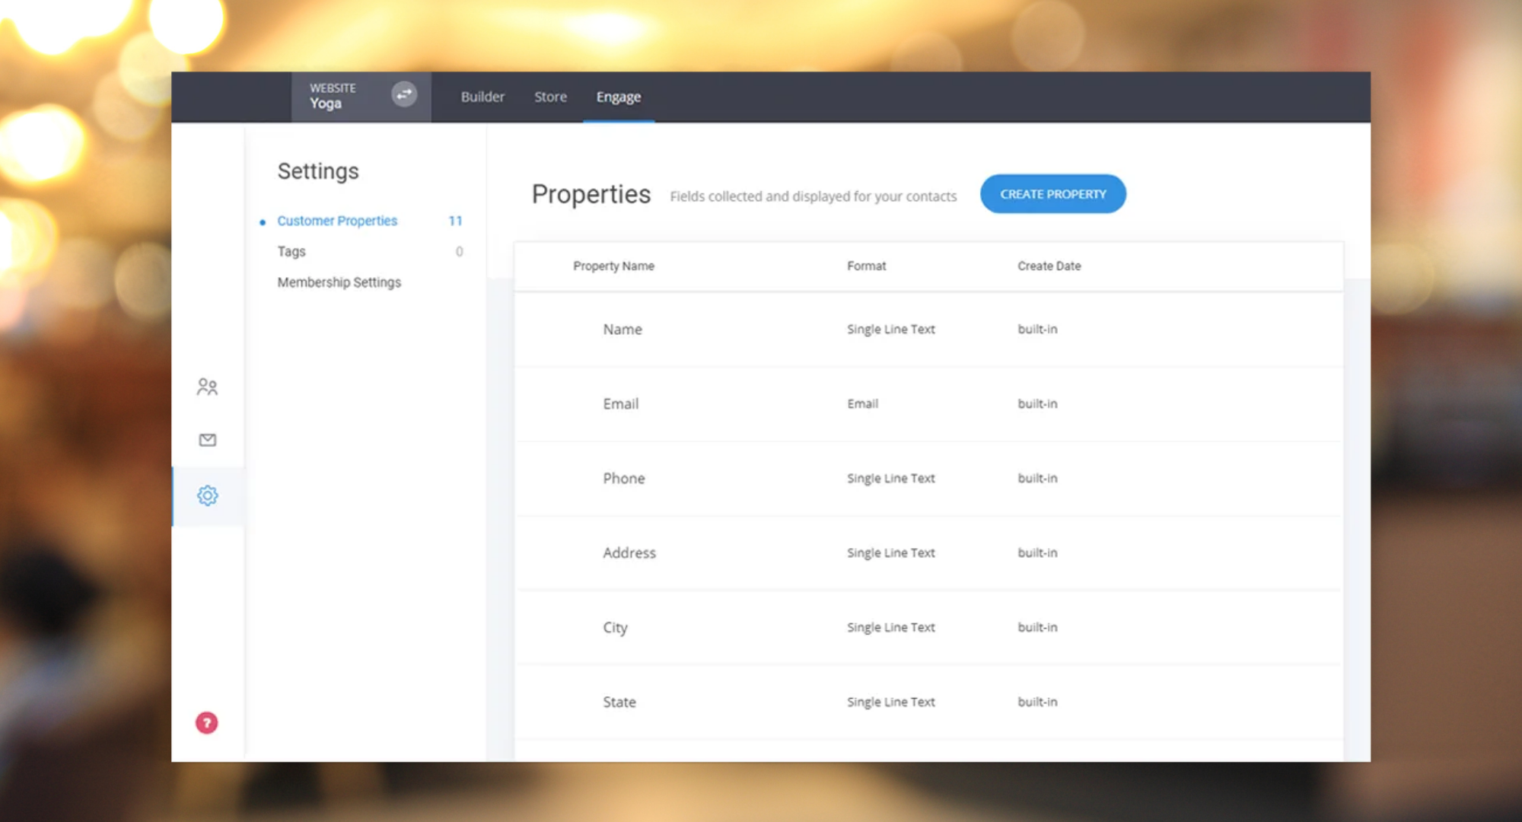Image resolution: width=1522 pixels, height=822 pixels.
Task: Open Customer Properties settings
Action: coord(337,221)
